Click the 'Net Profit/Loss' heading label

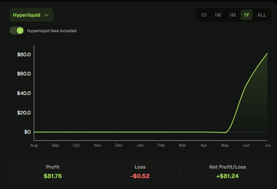227,167
